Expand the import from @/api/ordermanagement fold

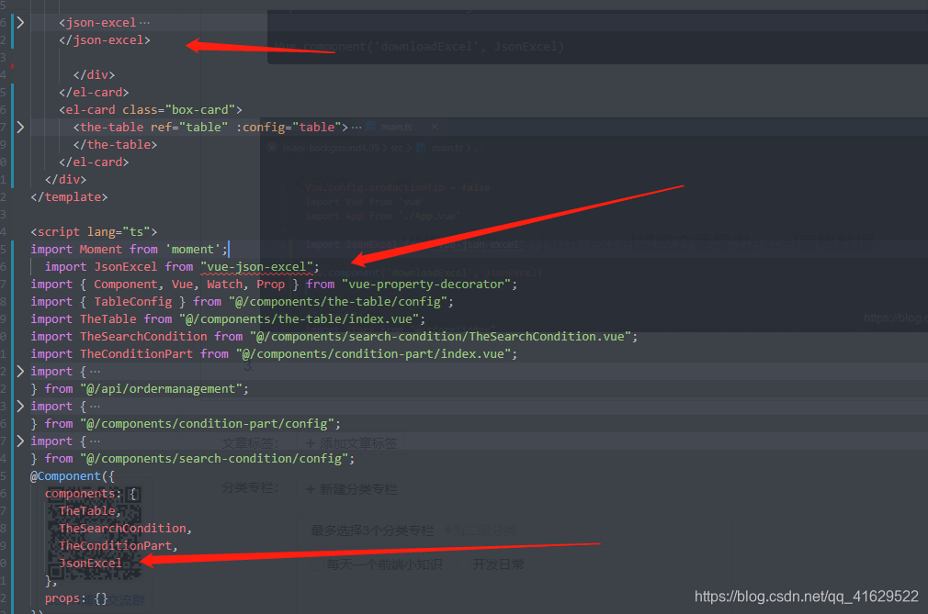click(x=20, y=371)
